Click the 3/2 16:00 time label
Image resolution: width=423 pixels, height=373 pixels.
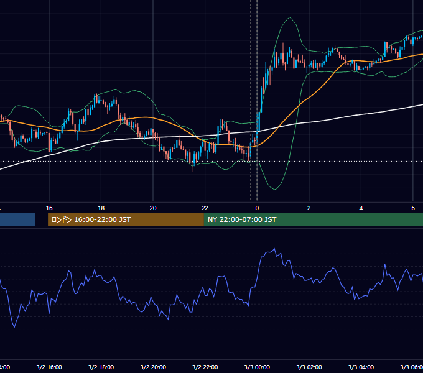pos(49,367)
